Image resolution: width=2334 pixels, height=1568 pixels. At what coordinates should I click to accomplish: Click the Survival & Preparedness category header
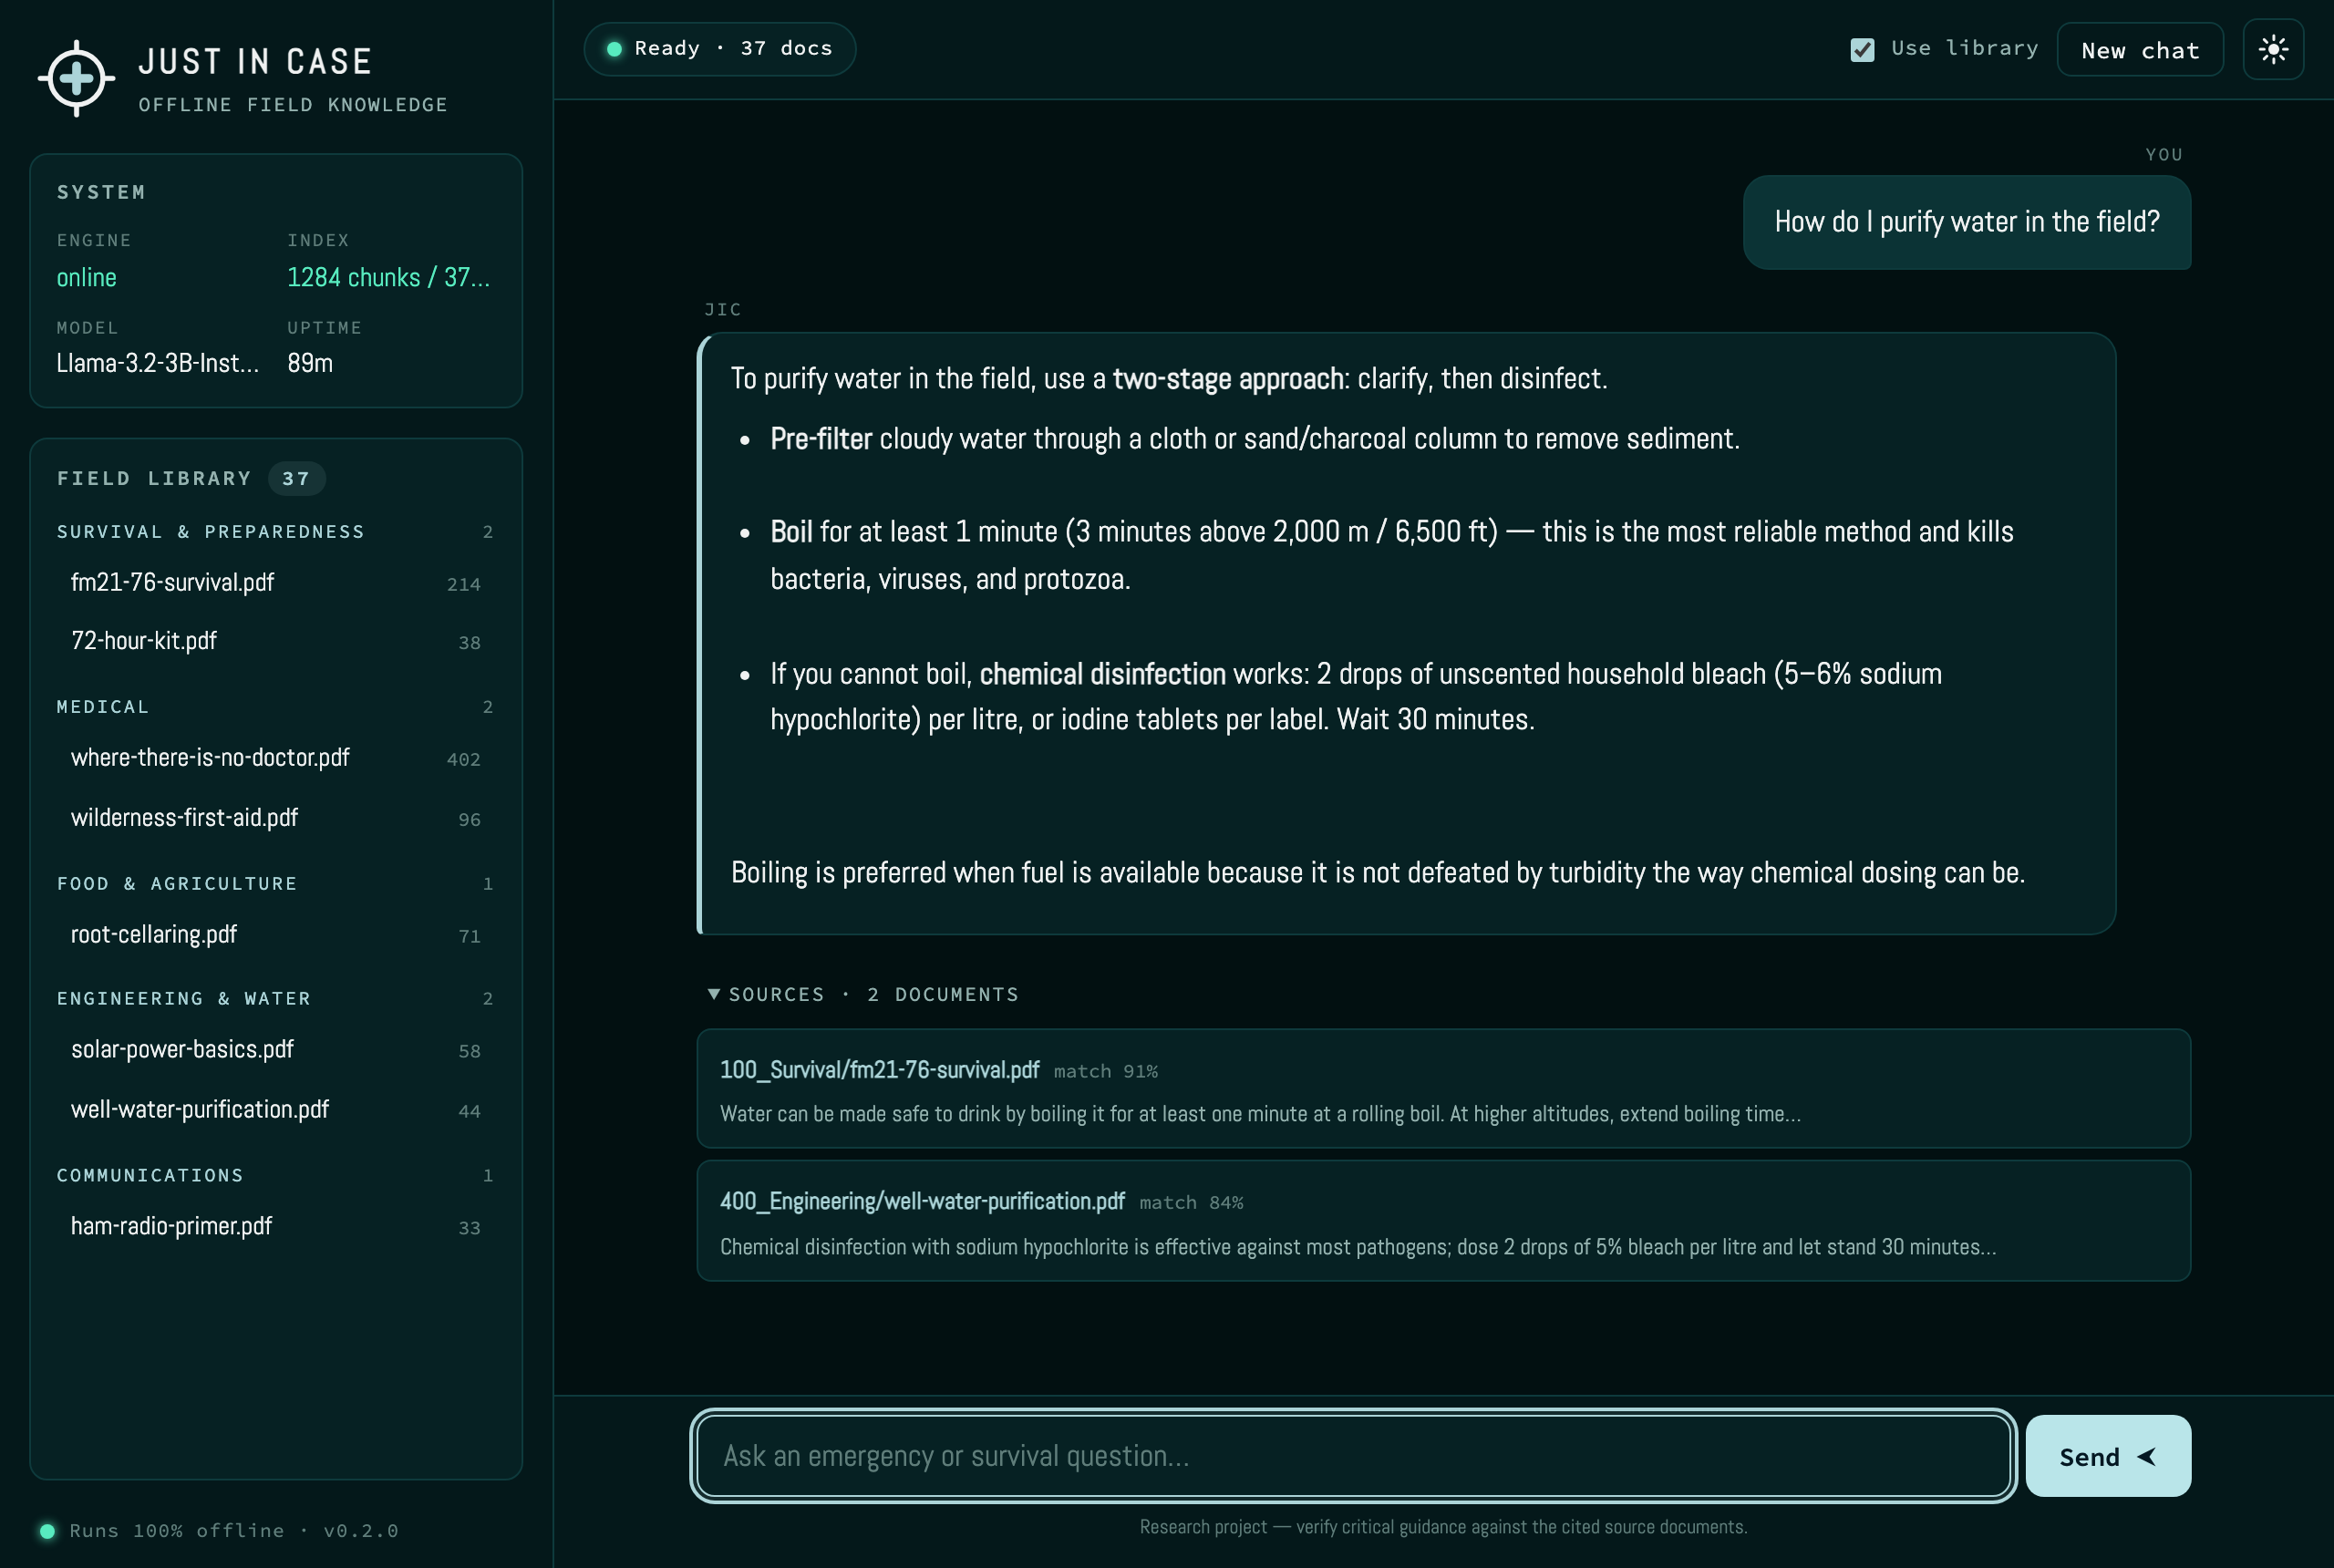(x=276, y=532)
